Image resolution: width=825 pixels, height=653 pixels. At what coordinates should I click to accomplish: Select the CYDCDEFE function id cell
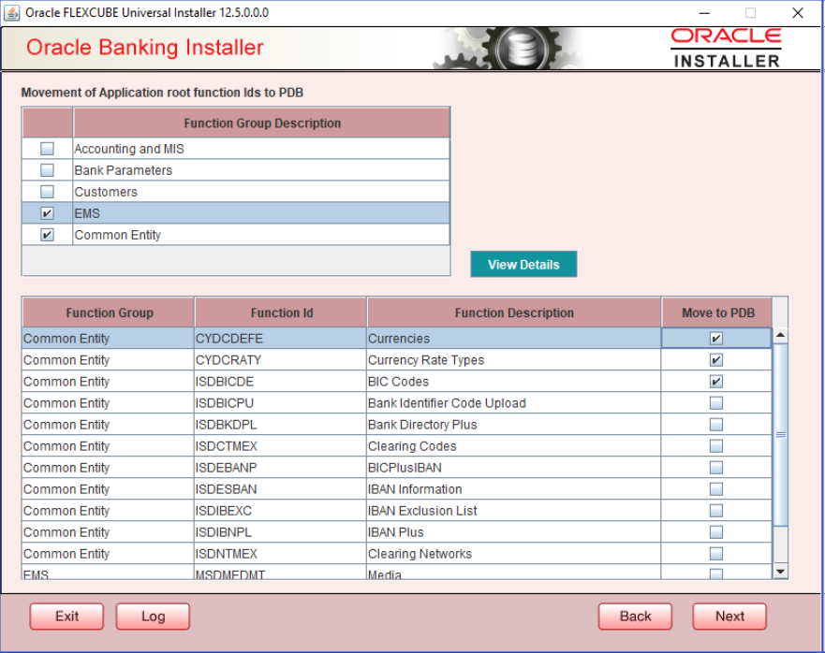(x=280, y=339)
